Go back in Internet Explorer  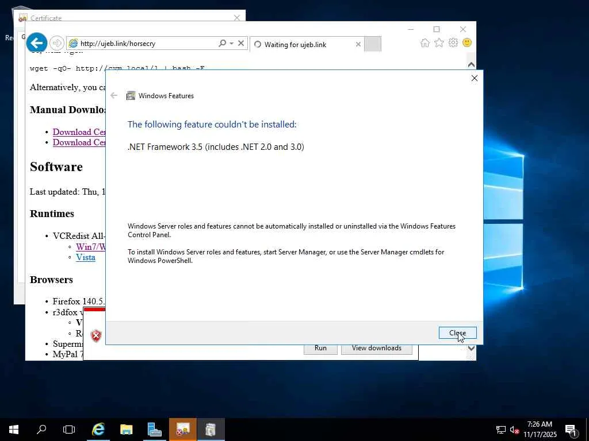click(x=36, y=43)
